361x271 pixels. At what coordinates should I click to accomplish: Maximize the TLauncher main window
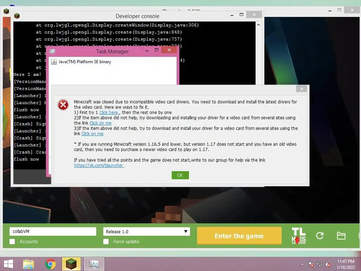[339, 10]
